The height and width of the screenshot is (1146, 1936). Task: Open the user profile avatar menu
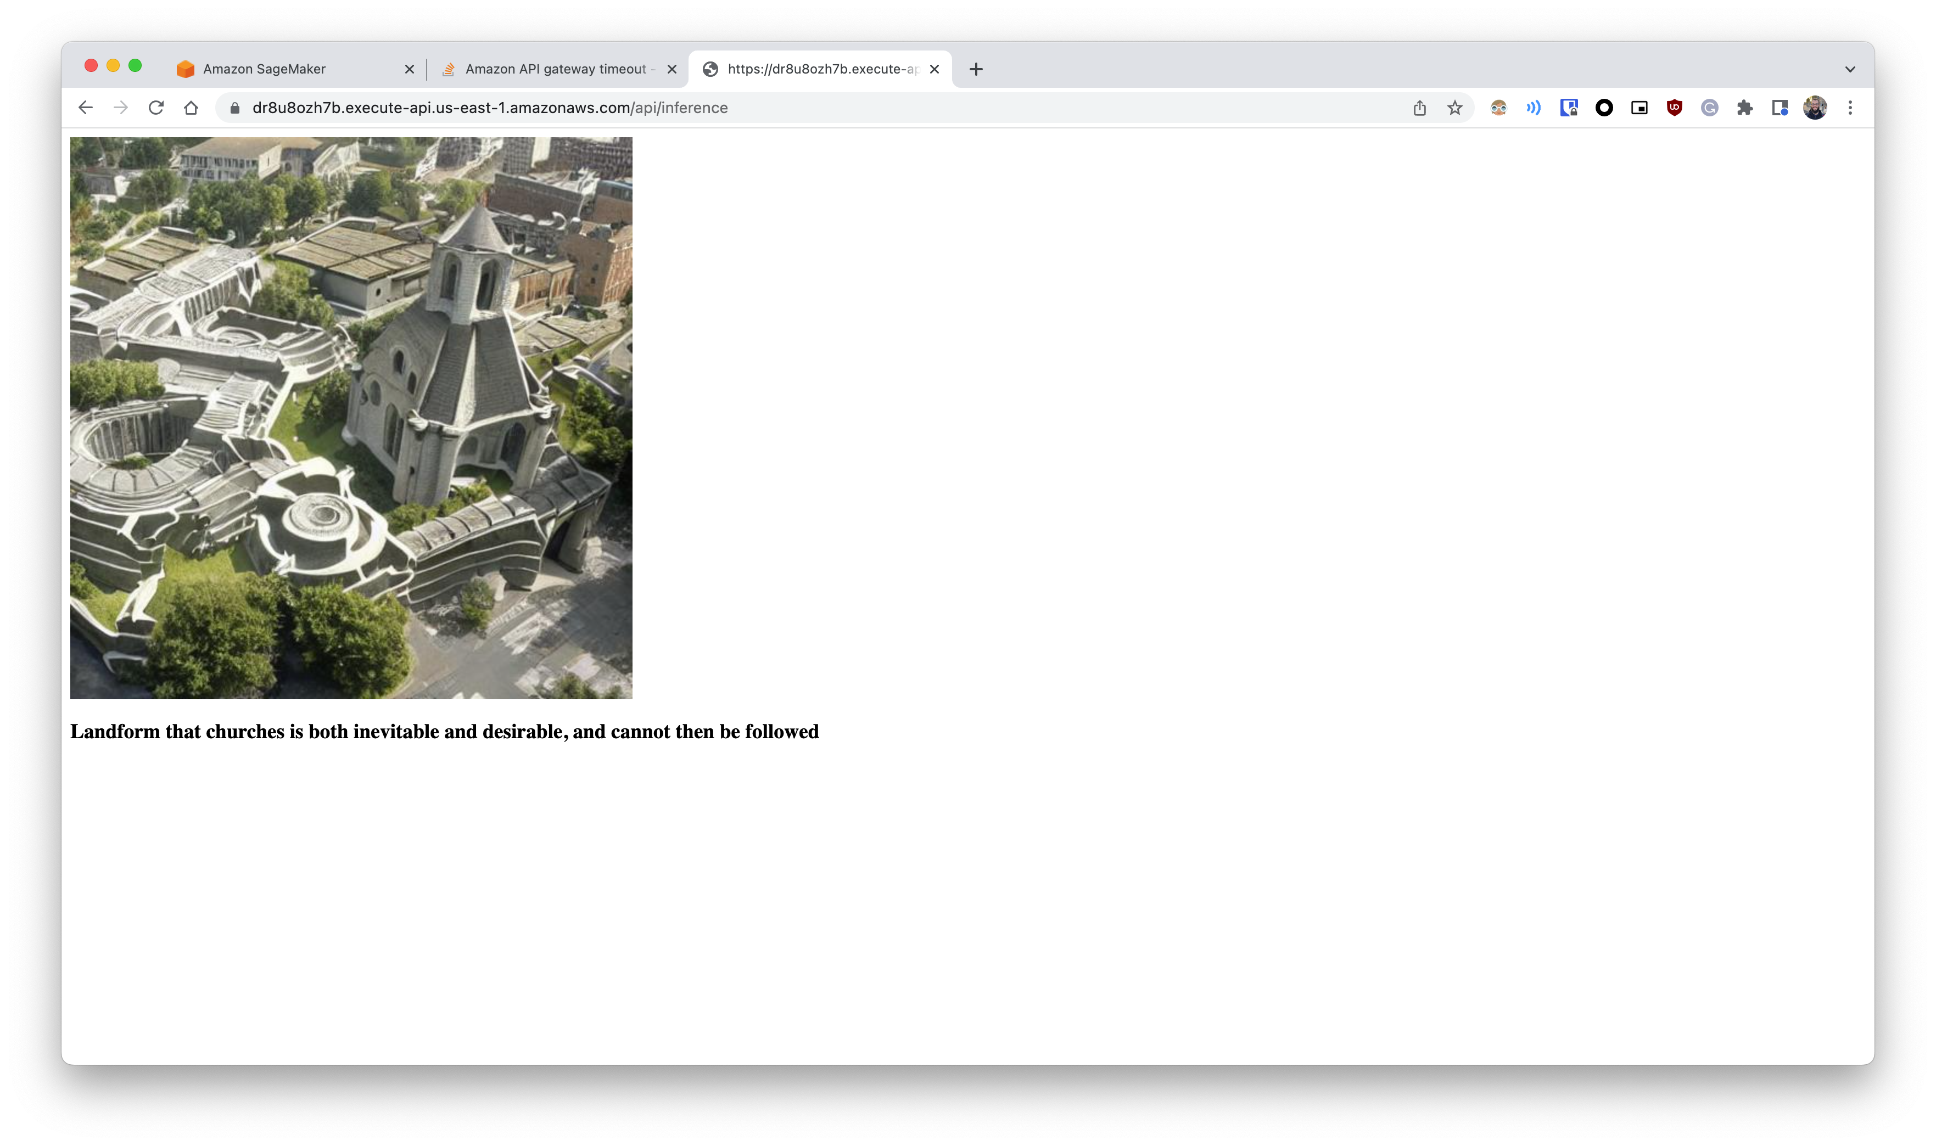coord(1815,108)
